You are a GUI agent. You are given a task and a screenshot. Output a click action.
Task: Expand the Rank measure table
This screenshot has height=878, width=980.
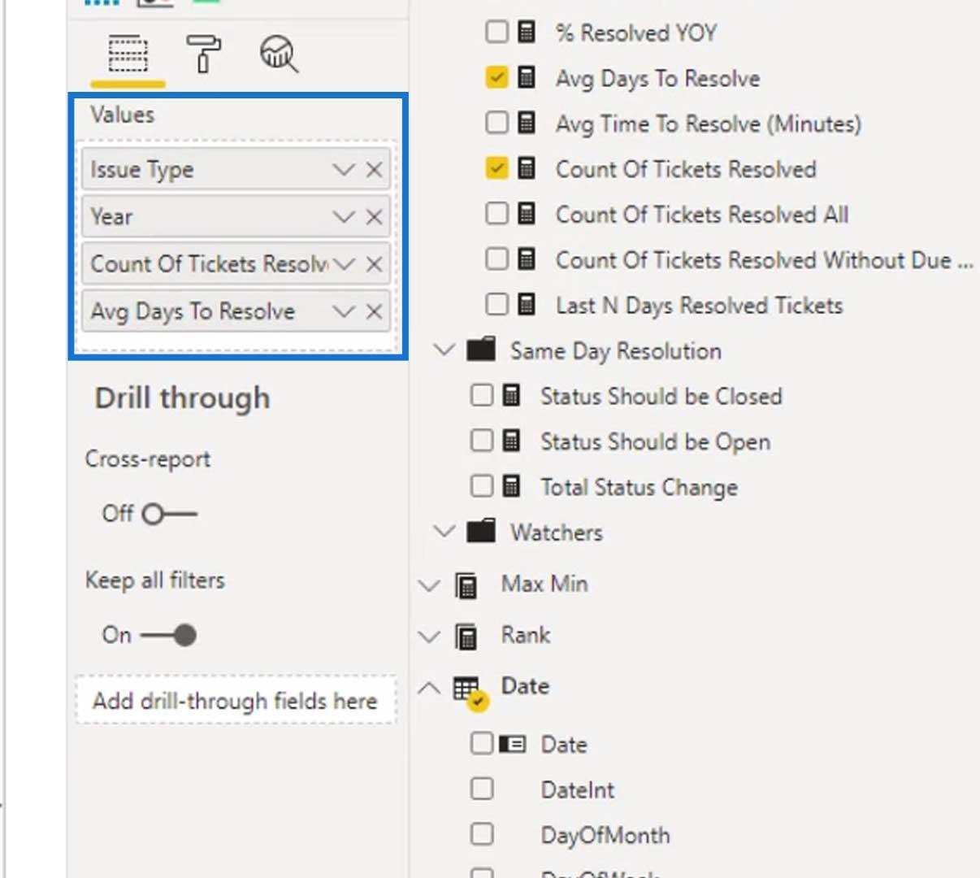click(429, 637)
